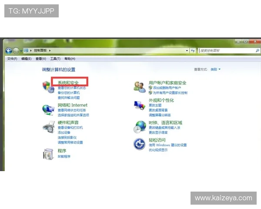Click the Forward navigation arrow
Image resolution: width=261 pixels, height=209 pixels.
[x=16, y=51]
